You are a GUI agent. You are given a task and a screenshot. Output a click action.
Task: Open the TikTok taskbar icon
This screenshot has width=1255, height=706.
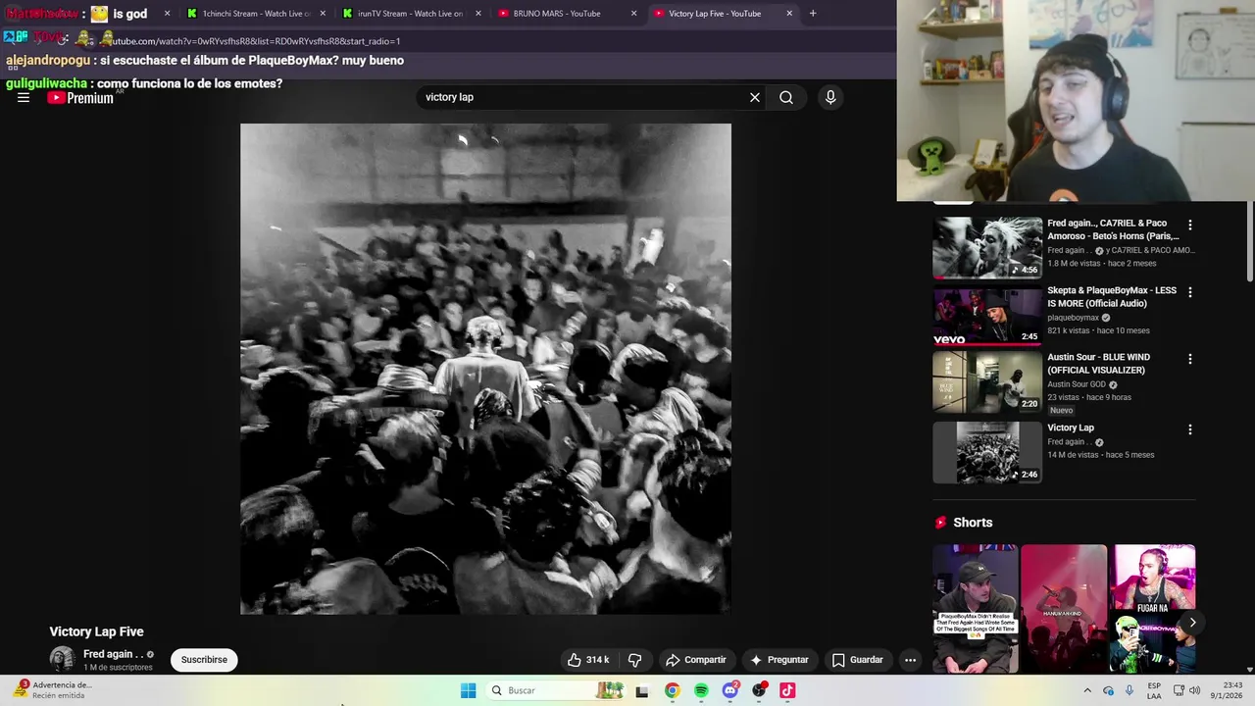pos(787,690)
